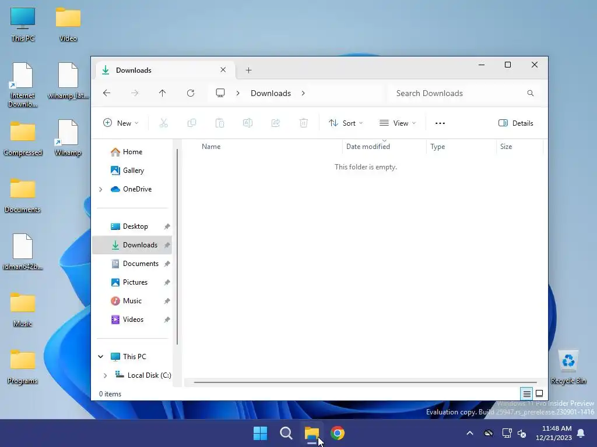Open the See more ellipsis menu

440,123
